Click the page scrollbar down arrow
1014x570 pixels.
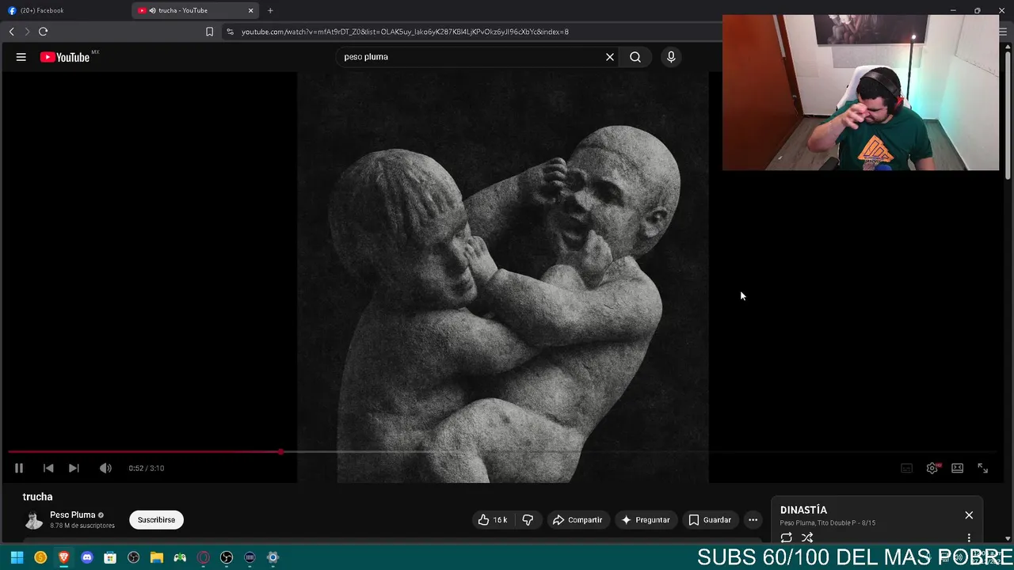pyautogui.click(x=1008, y=541)
